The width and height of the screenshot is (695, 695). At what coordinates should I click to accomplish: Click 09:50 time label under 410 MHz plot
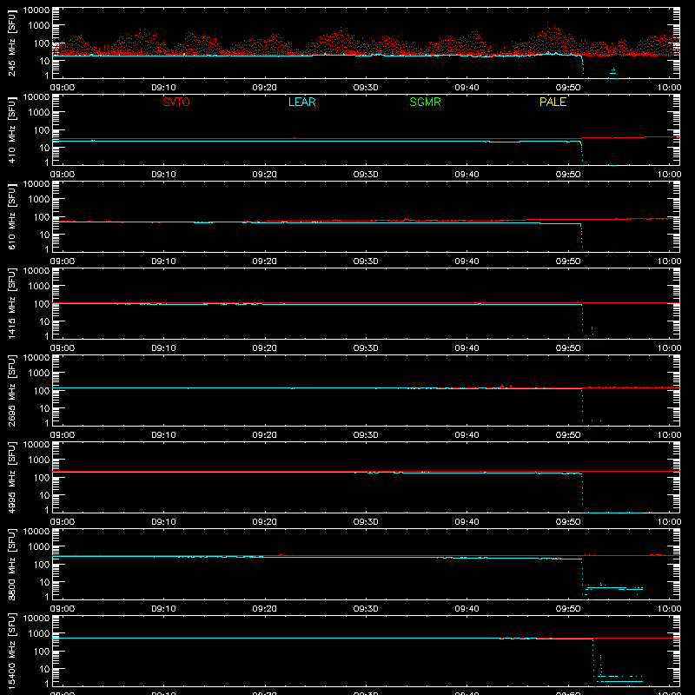tap(568, 175)
